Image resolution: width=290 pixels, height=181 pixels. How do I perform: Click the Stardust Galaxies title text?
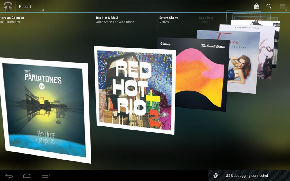pyautogui.click(x=11, y=18)
